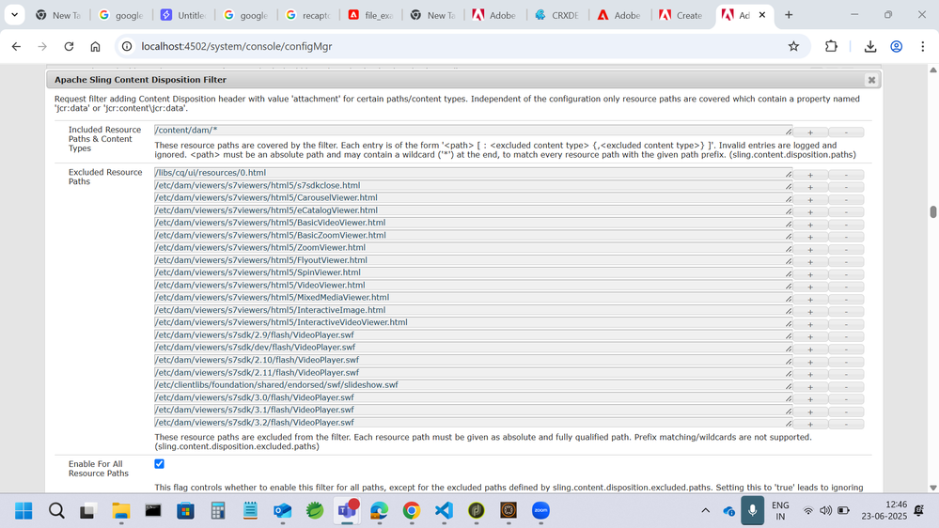Go to the browser home page
This screenshot has width=939, height=528.
[x=95, y=46]
